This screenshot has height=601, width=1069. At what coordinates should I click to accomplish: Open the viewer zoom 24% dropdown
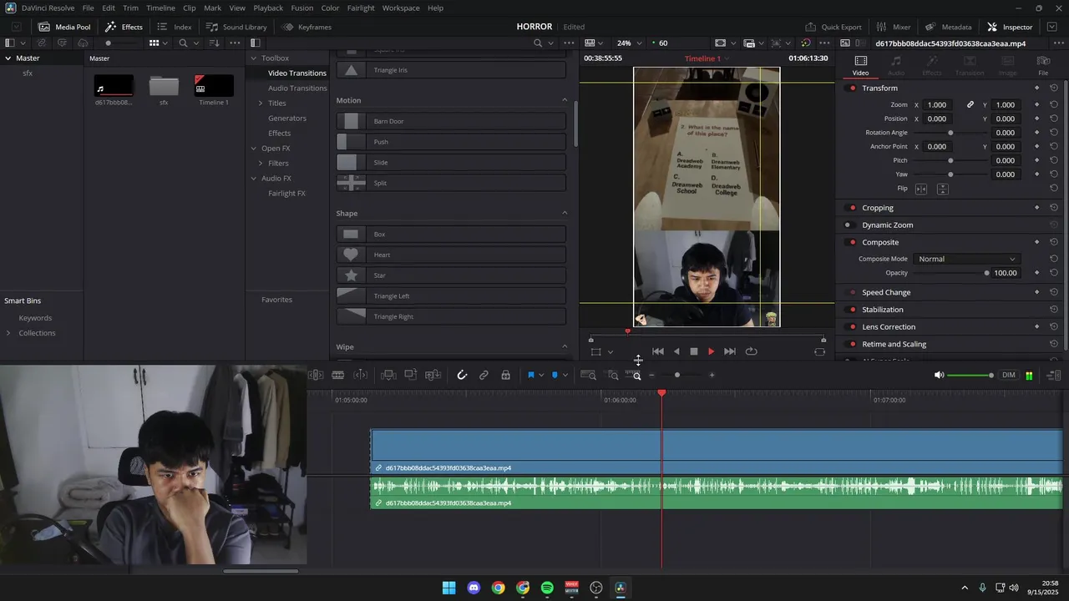point(630,43)
